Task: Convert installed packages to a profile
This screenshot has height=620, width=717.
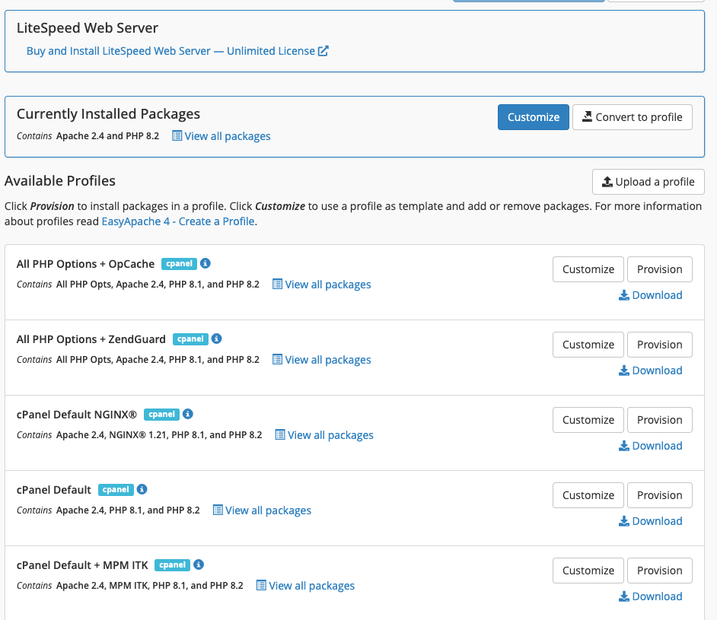Action: click(632, 117)
